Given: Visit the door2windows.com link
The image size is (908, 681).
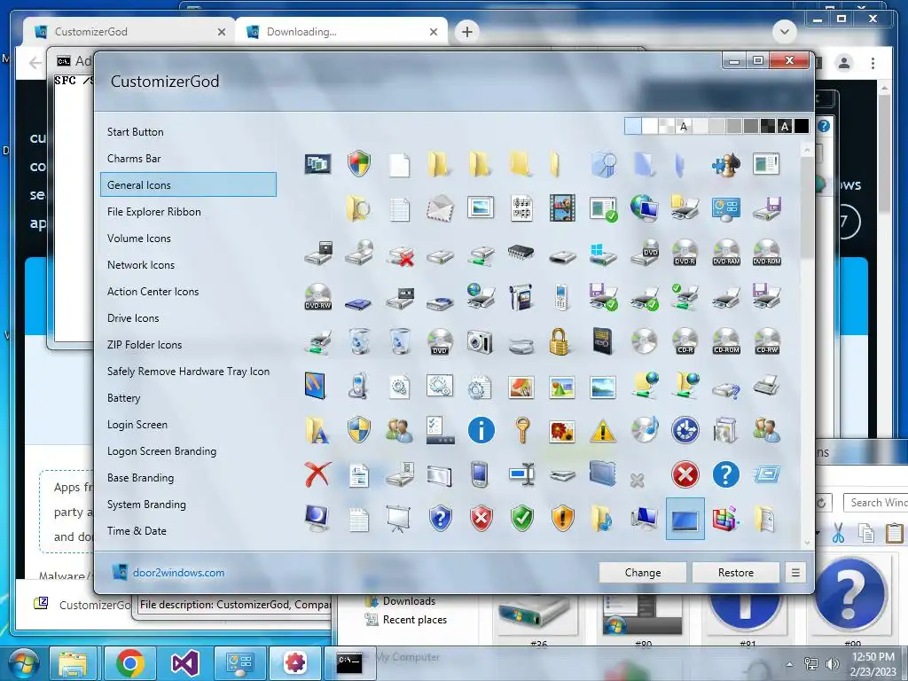Looking at the screenshot, I should click(178, 573).
